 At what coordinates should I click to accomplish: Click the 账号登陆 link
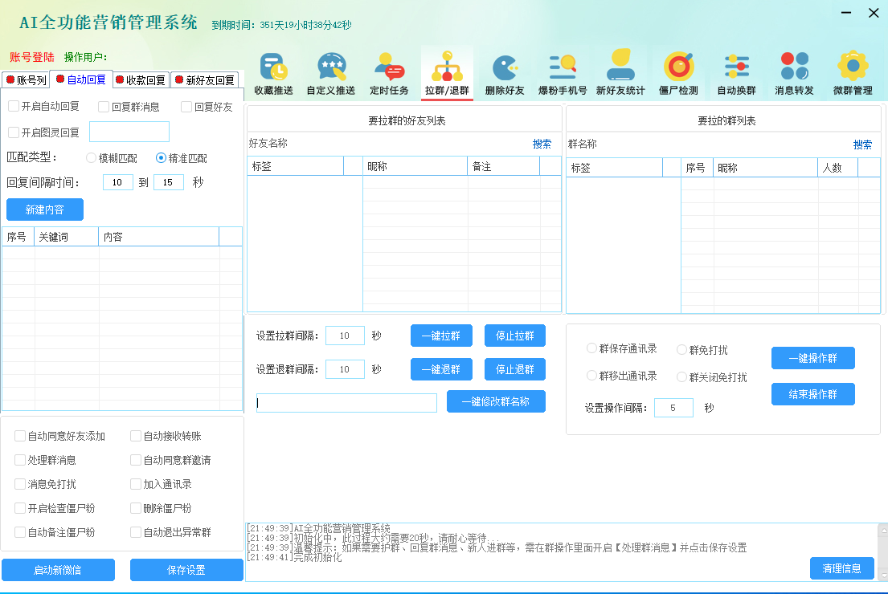click(31, 57)
